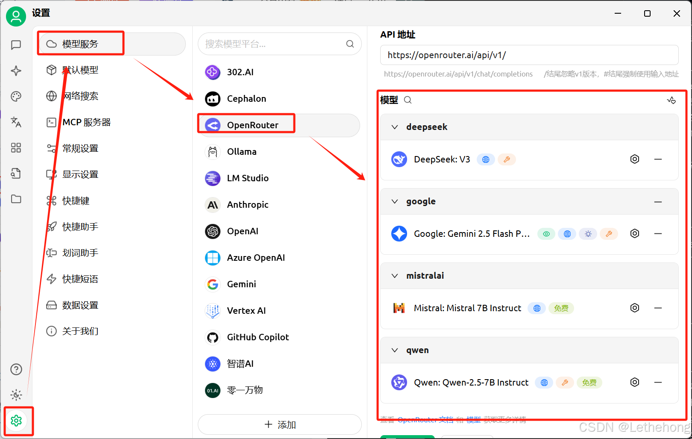Choose the Azure OpenAI provider
The image size is (692, 439).
pyautogui.click(x=280, y=258)
